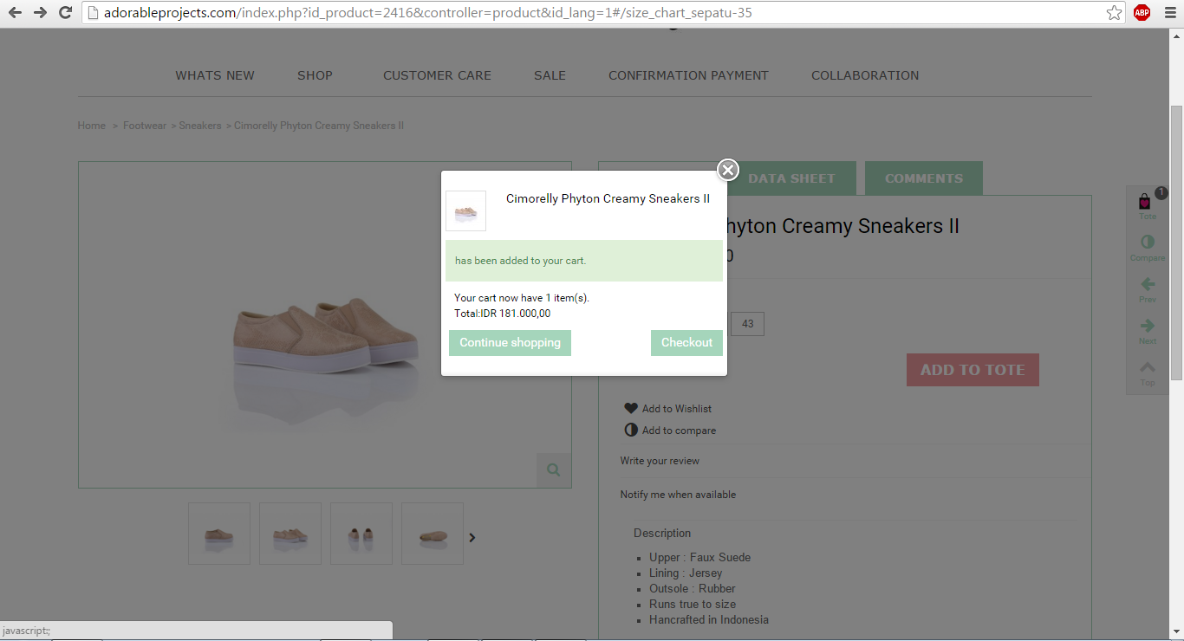Click the browser address bar URL

[x=427, y=13]
